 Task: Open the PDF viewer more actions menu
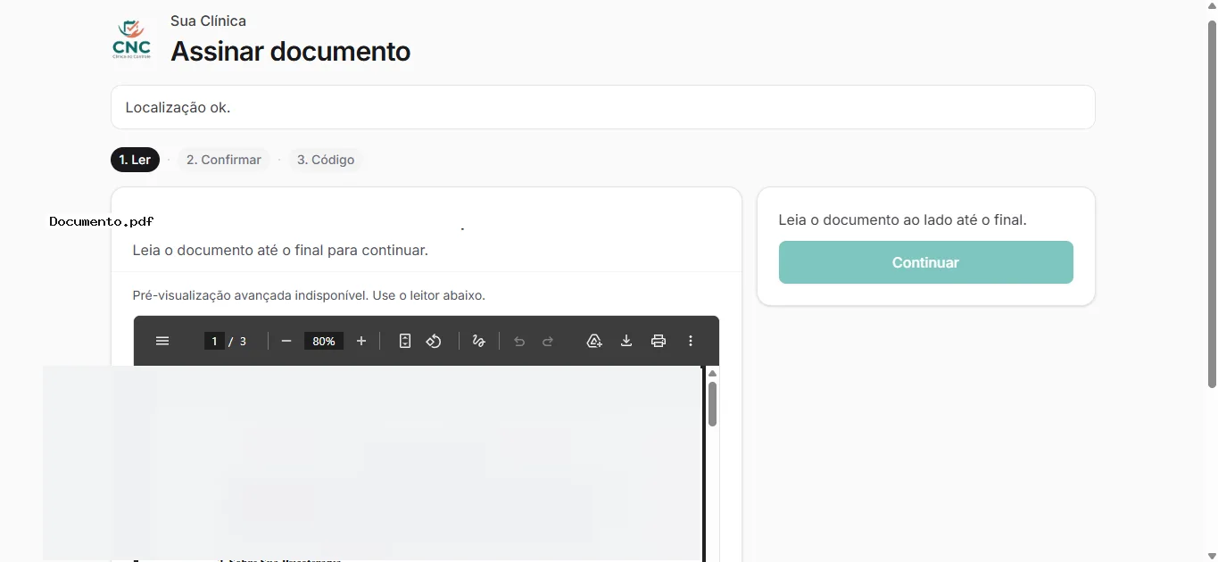tap(691, 341)
